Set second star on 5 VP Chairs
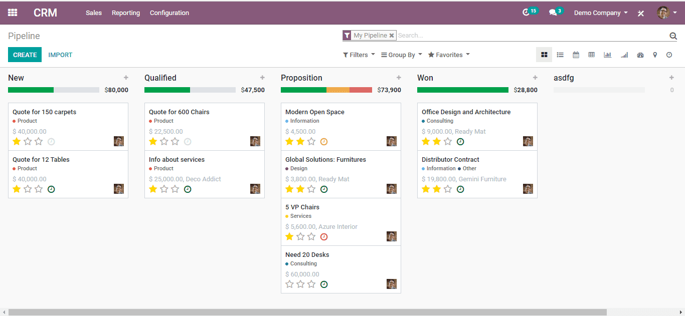The image size is (685, 316). click(300, 237)
